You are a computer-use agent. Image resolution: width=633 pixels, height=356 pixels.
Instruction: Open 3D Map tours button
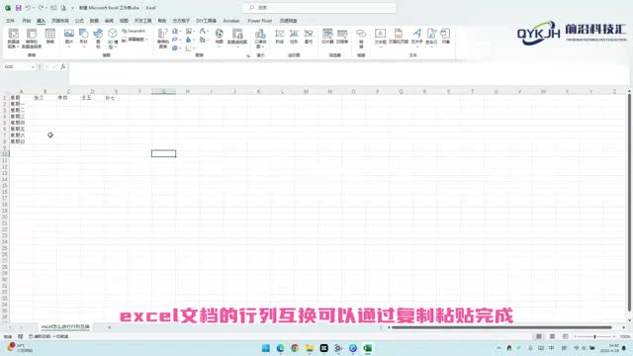tap(260, 39)
